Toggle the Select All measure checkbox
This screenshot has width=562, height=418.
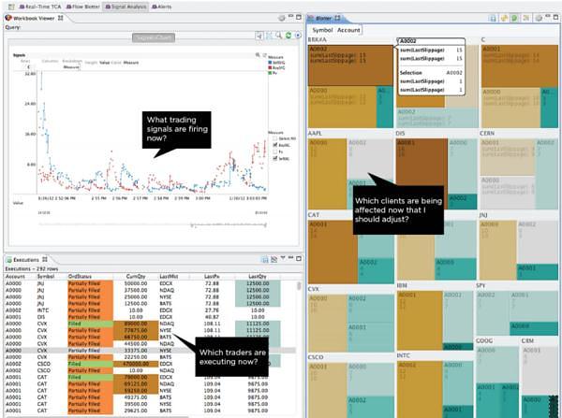tap(274, 138)
